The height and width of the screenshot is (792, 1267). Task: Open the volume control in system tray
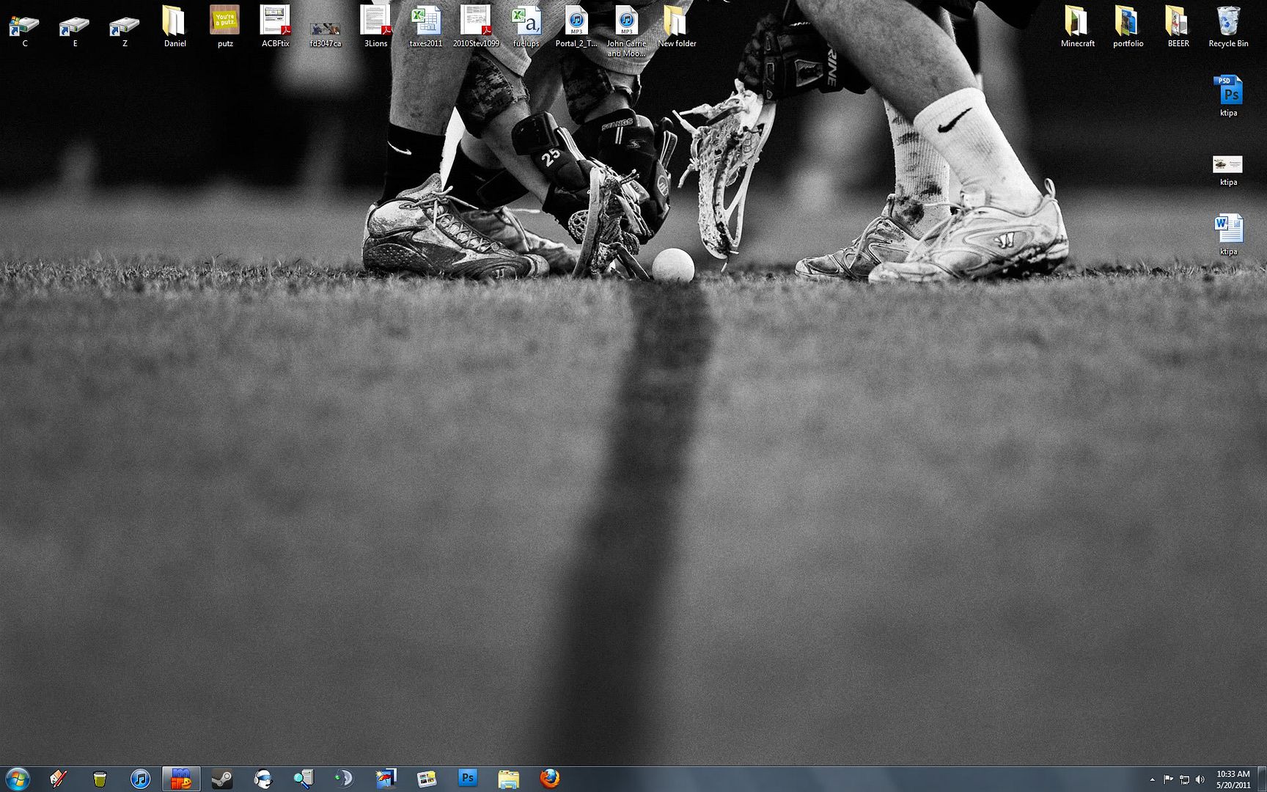[1200, 780]
